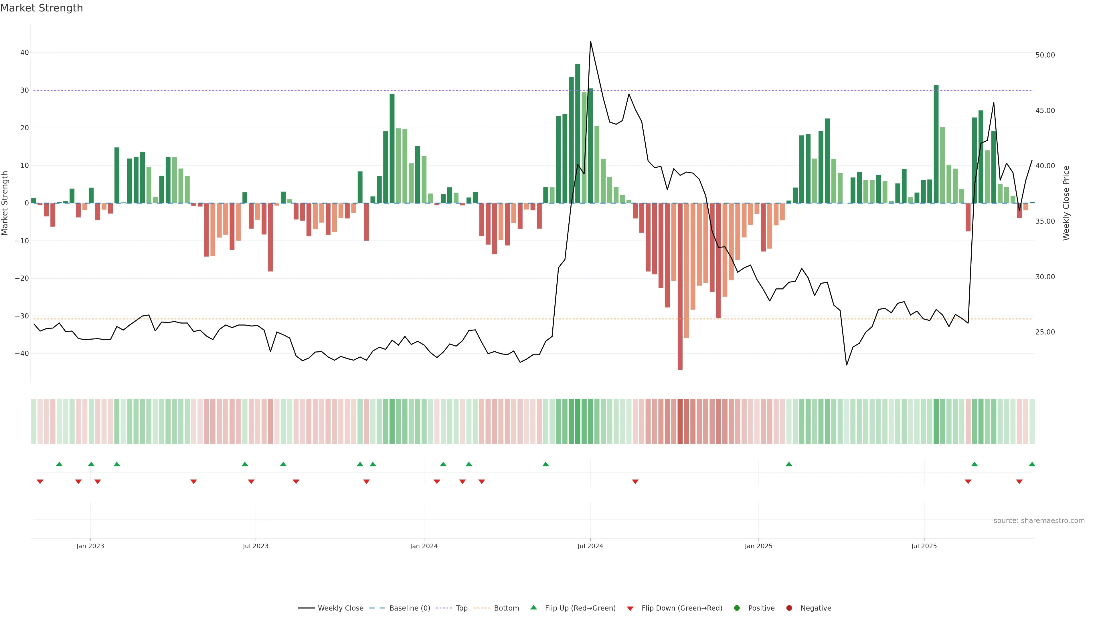The image size is (1099, 618).
Task: Click the Market Strength chart title
Action: 41,8
